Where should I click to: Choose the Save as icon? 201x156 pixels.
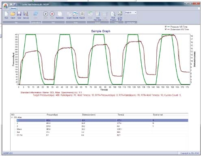pos(26,15)
